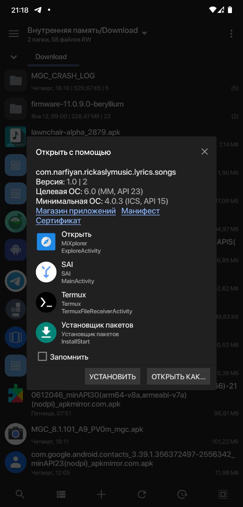
Task: Open the three-dot overflow menu
Action: coord(231,34)
